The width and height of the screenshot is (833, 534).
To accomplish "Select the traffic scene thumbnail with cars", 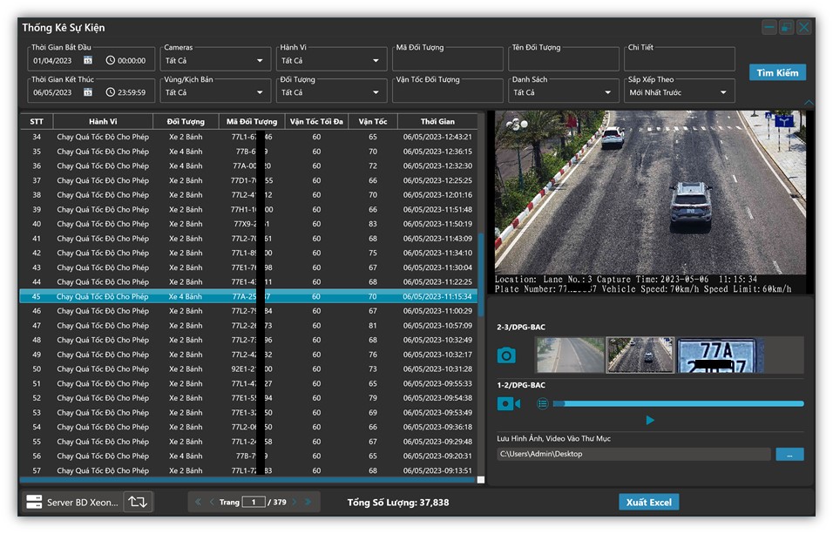I will click(640, 355).
